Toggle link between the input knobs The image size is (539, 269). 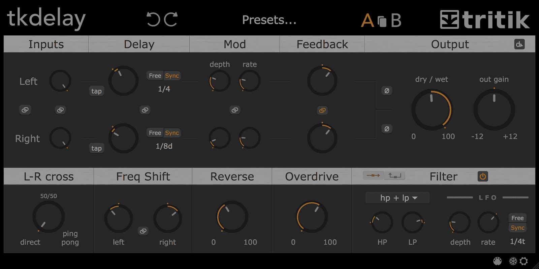pyautogui.click(x=60, y=110)
